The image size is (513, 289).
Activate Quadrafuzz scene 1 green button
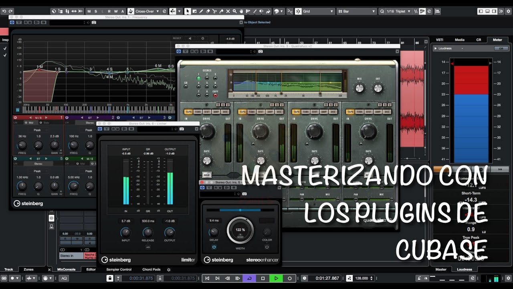(198, 78)
